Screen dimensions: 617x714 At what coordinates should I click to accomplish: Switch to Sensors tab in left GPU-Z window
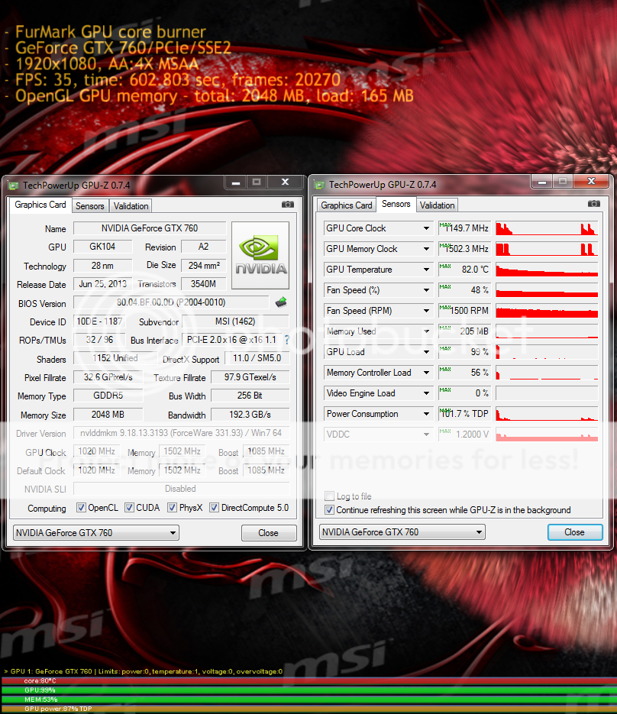pos(90,206)
